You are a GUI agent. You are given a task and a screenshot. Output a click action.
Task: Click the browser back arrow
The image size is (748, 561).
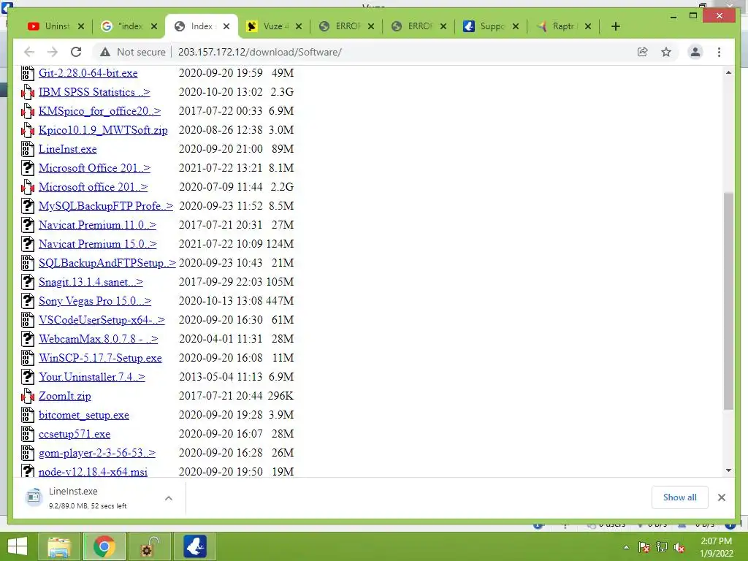[29, 52]
